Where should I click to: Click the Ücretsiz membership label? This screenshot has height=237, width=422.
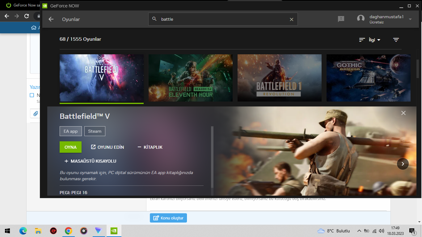pos(377,22)
